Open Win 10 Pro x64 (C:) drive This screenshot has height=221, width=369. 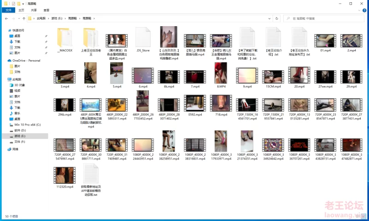[x=27, y=125]
